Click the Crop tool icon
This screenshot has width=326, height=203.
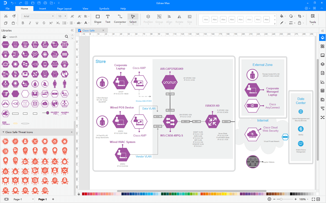[300, 16]
